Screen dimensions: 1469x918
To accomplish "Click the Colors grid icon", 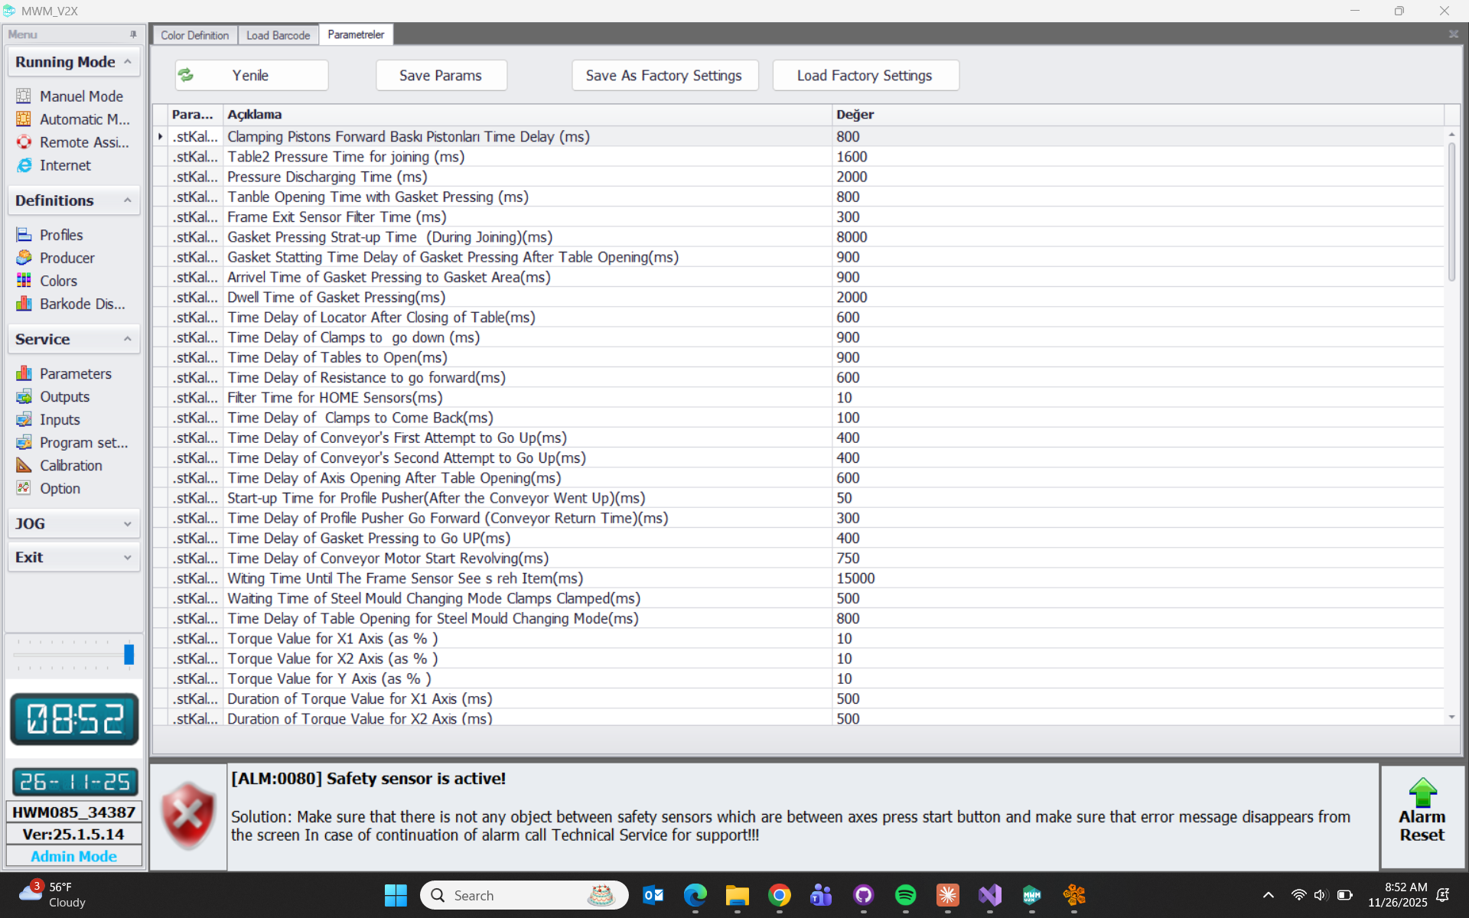I will tap(24, 281).
